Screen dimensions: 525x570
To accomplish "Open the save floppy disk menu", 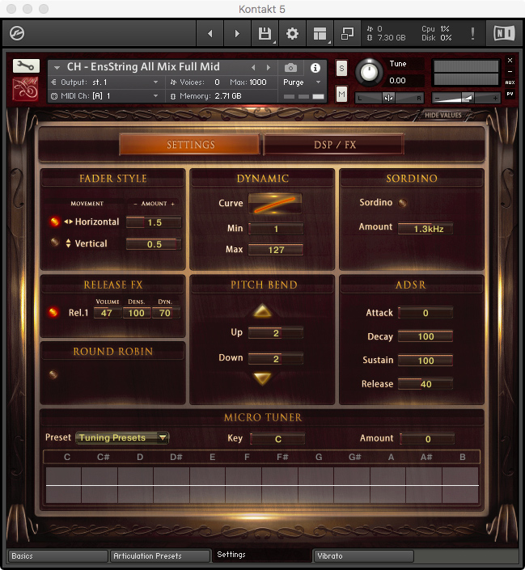I will pos(265,33).
